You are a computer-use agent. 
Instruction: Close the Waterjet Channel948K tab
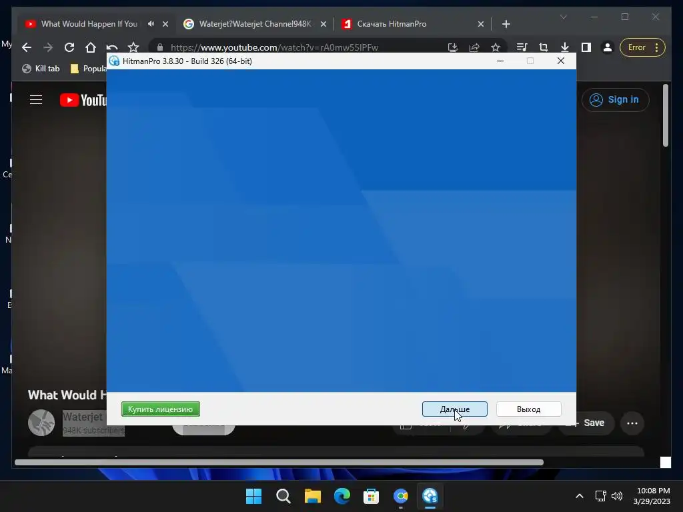[x=323, y=24]
